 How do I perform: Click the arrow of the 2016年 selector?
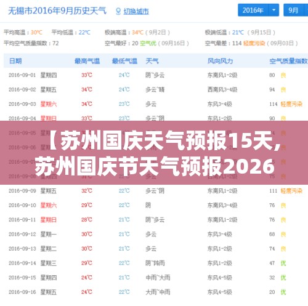(x=274, y=10)
